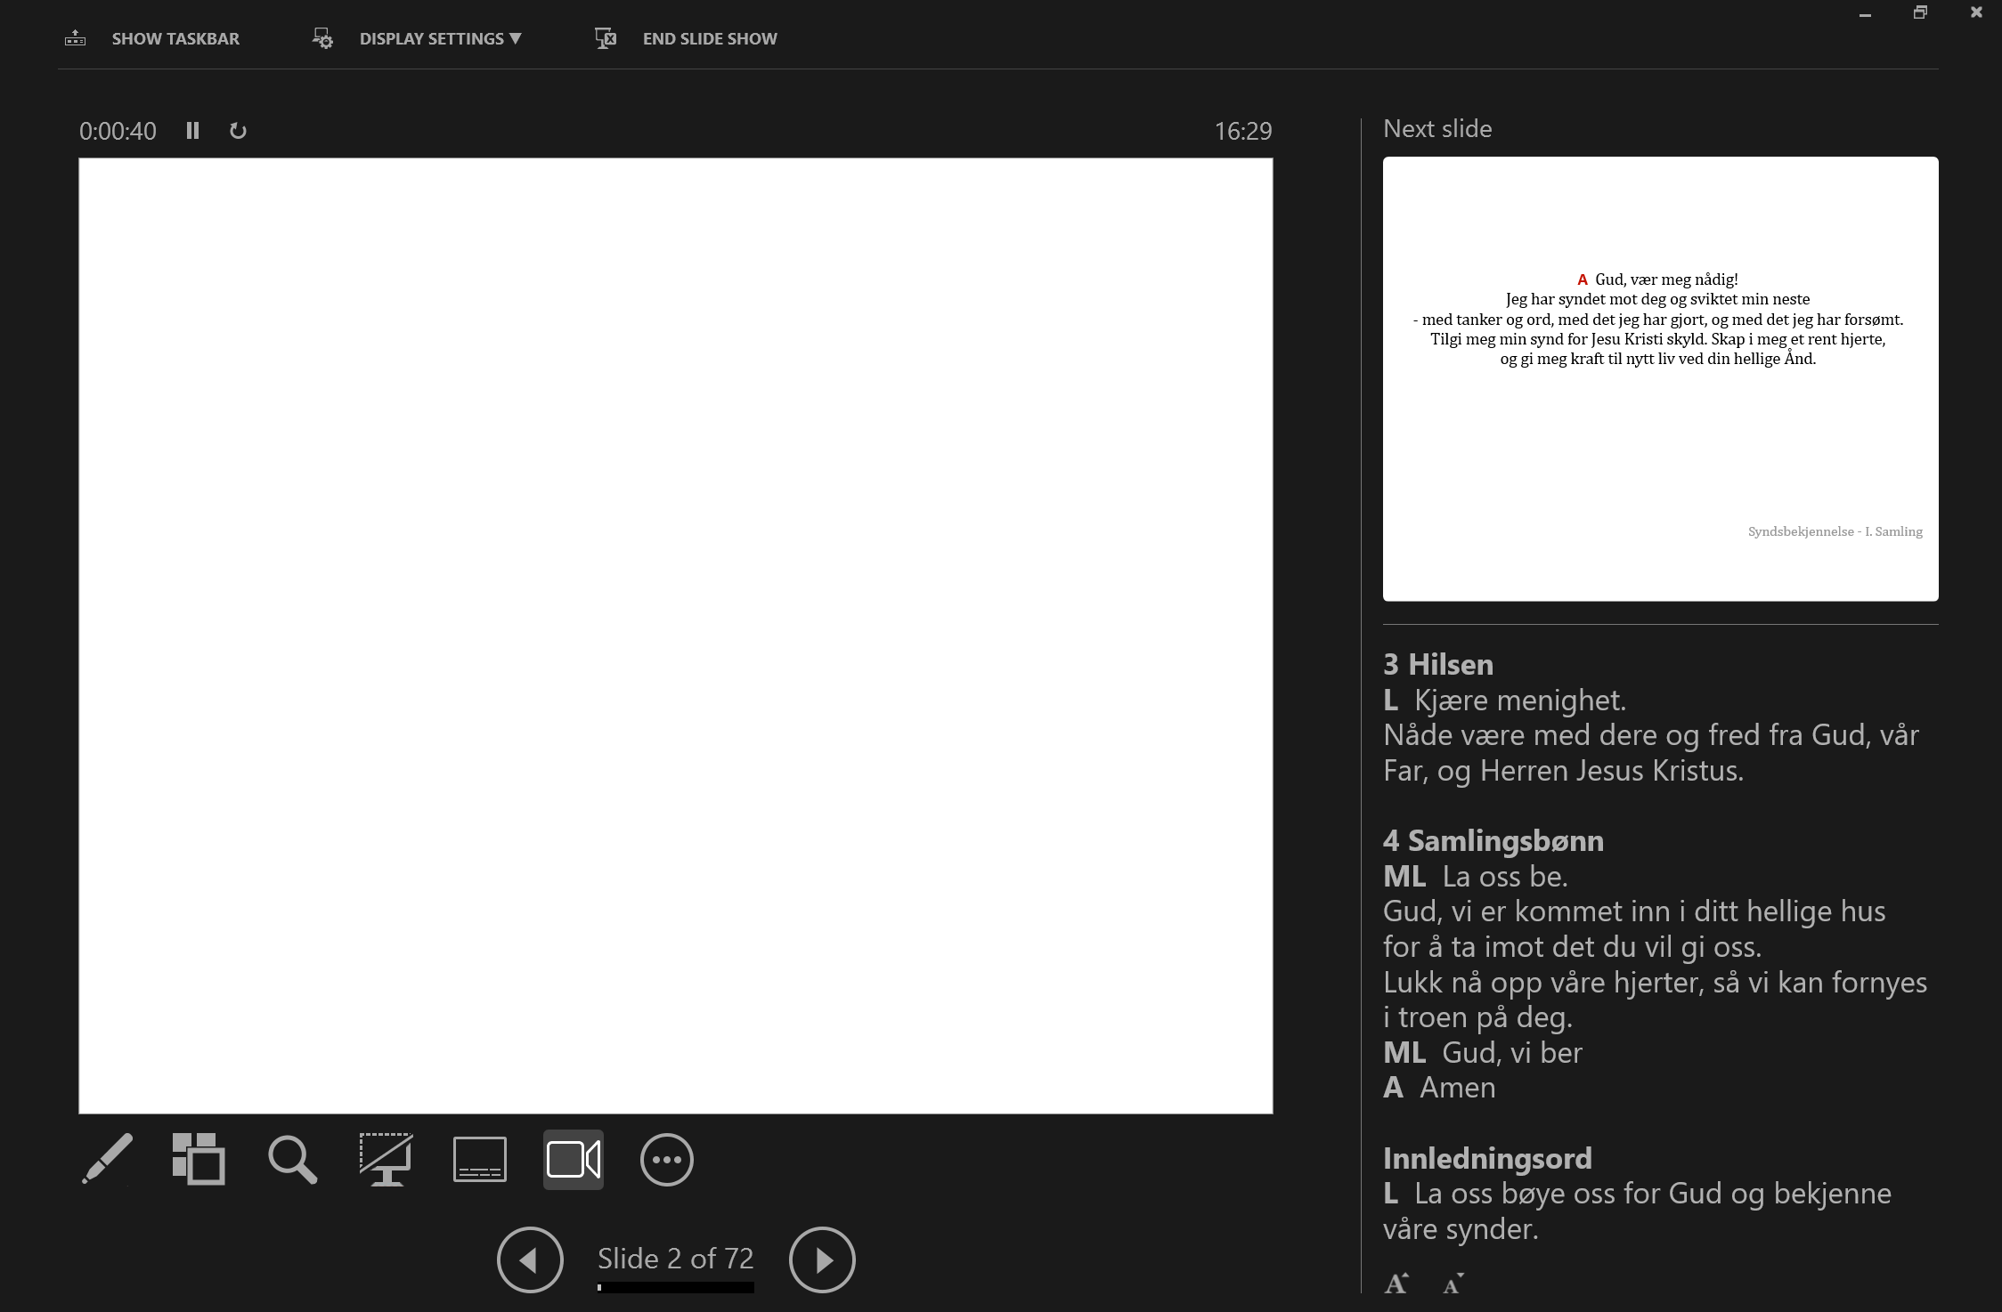Select the pen and laser pointer tools

click(x=108, y=1159)
